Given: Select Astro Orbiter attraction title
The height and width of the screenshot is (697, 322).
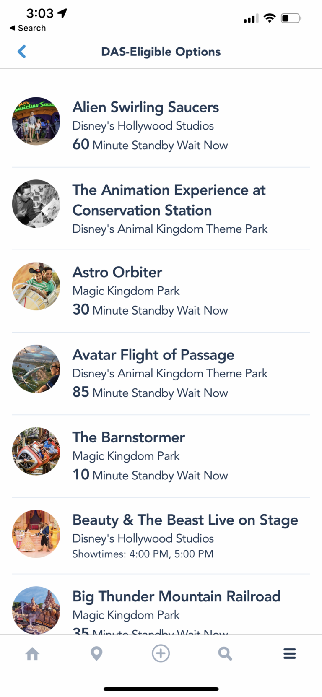Looking at the screenshot, I should (x=117, y=273).
